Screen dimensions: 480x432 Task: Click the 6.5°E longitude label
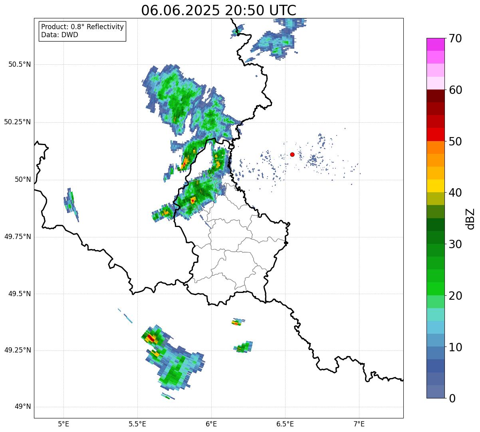(285, 424)
